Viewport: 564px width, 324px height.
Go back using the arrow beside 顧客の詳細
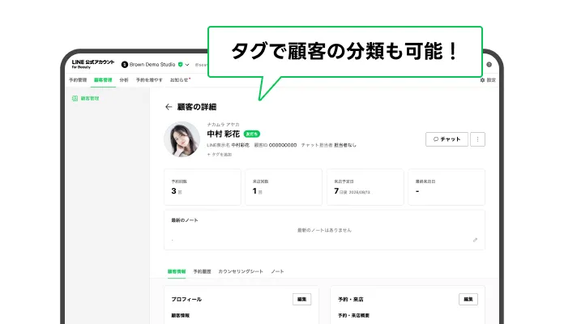click(x=169, y=107)
